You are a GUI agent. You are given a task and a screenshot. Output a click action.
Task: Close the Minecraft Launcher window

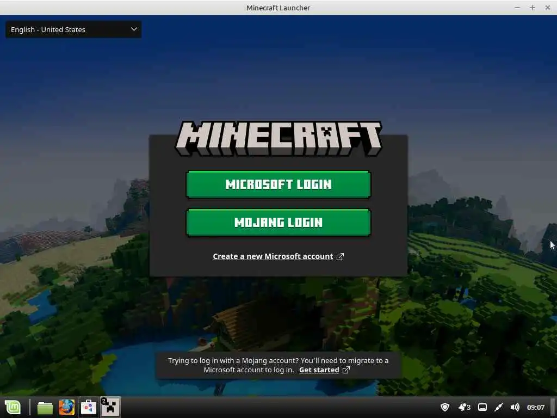(x=547, y=8)
